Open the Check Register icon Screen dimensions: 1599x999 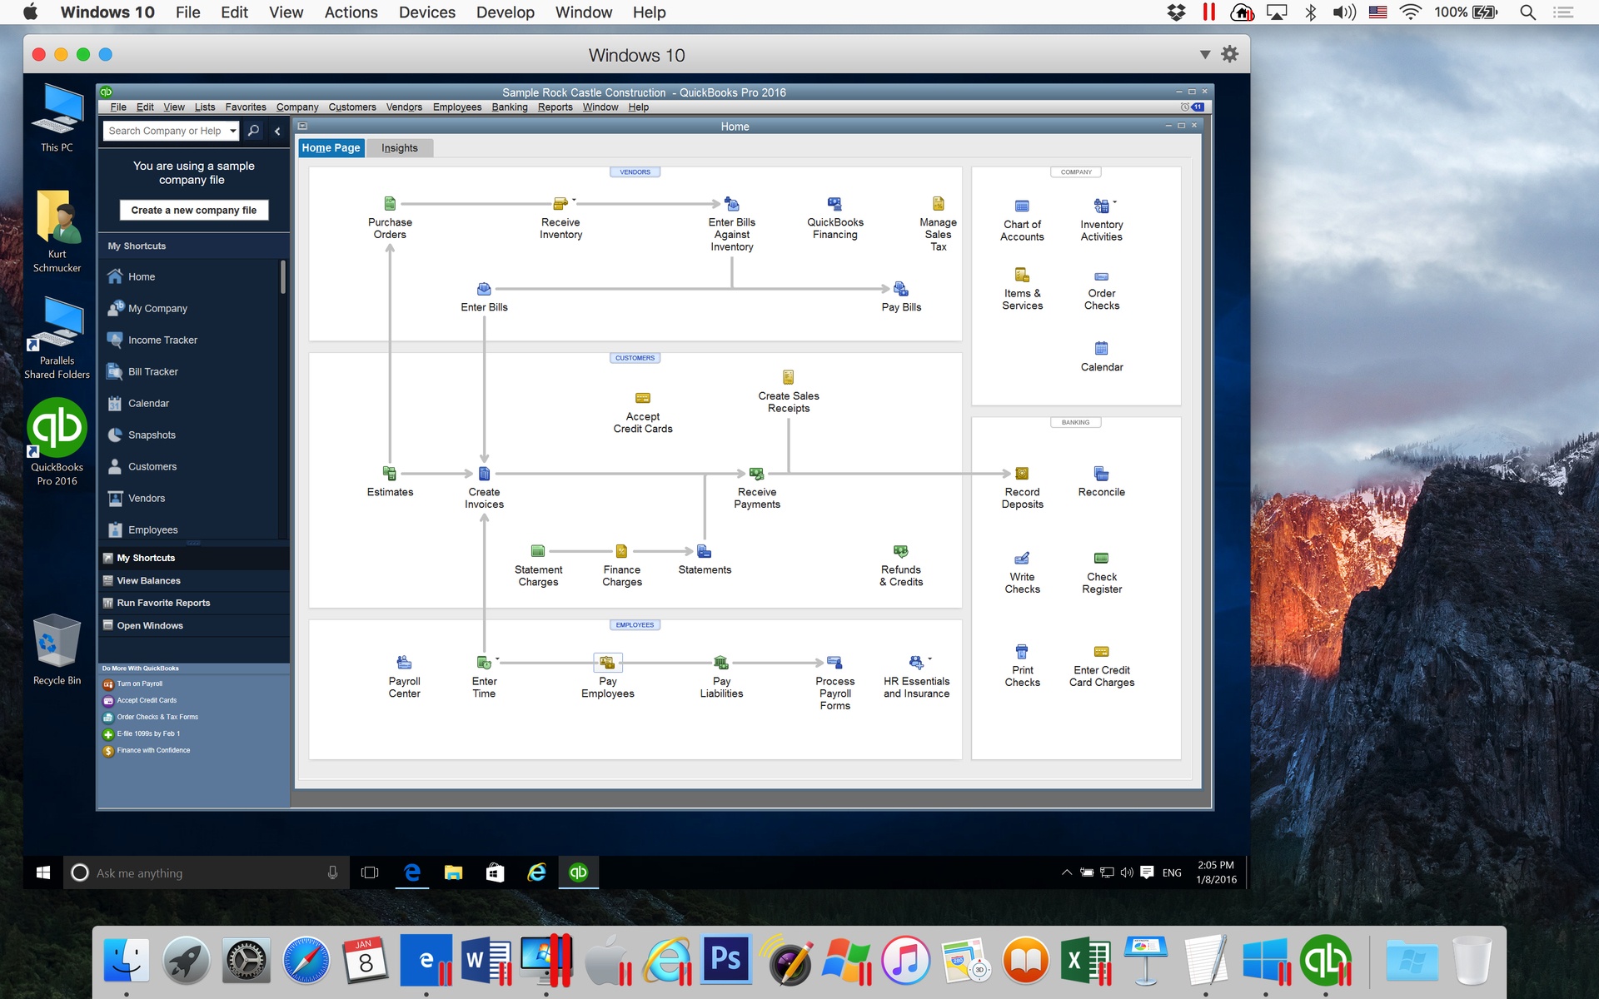coord(1101,558)
